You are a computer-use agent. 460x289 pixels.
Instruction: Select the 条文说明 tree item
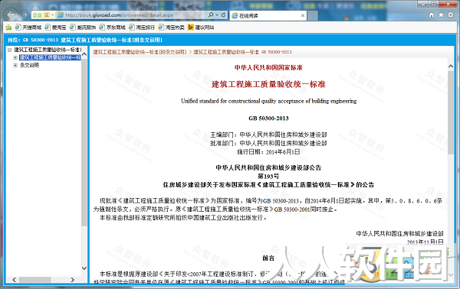coord(29,65)
